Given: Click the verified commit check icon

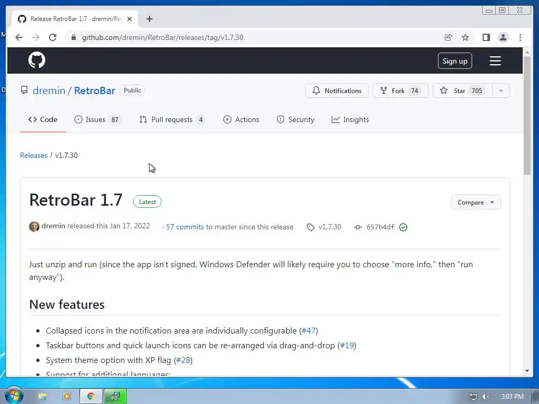Looking at the screenshot, I should (403, 227).
